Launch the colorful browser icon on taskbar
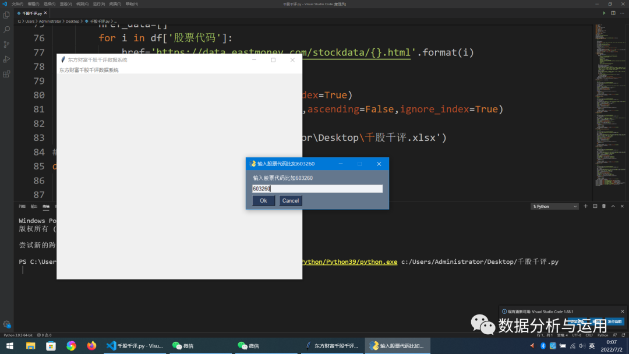Viewport: 629px width, 354px height. [72, 346]
